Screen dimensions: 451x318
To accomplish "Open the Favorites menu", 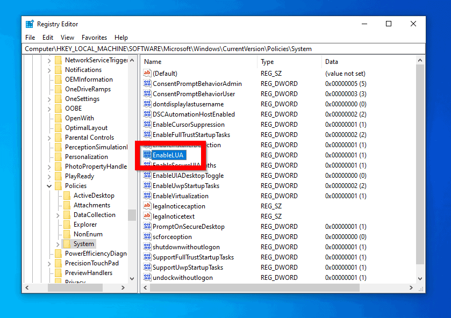I will pos(95,37).
